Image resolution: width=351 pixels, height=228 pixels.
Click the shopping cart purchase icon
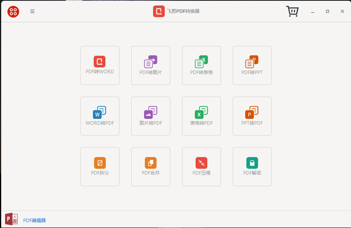point(292,11)
